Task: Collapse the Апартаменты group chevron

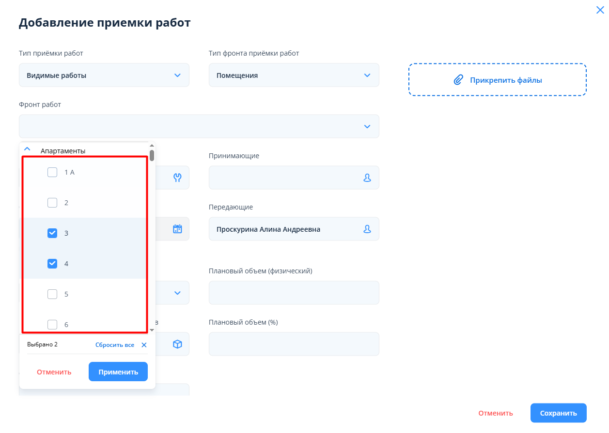Action: point(28,149)
